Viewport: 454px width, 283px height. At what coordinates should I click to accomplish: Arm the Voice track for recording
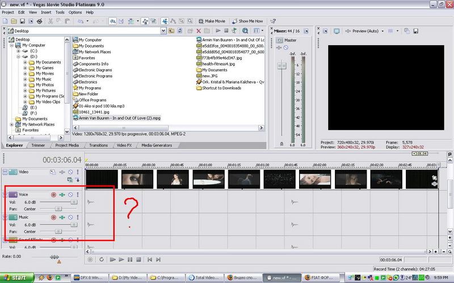[53, 195]
